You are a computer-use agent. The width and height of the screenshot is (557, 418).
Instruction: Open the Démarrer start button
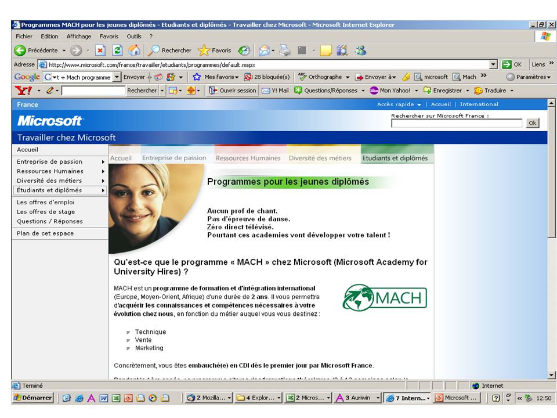click(x=32, y=398)
